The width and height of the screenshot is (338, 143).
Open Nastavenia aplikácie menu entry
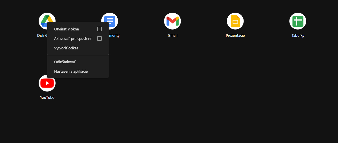pos(78,71)
